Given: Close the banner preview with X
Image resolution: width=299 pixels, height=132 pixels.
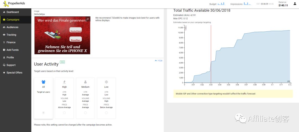Looking at the screenshot, I should 88,19.
